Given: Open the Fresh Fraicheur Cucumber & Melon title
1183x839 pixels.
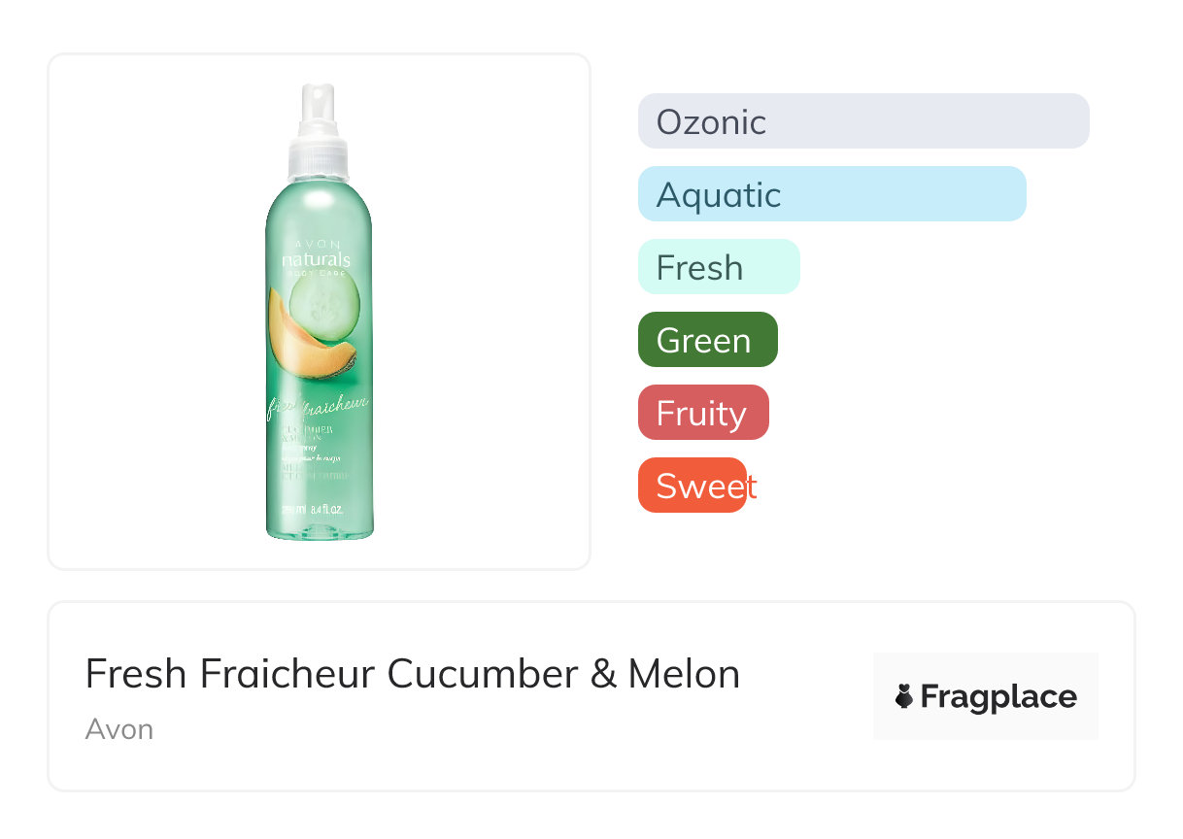Looking at the screenshot, I should tap(412, 674).
